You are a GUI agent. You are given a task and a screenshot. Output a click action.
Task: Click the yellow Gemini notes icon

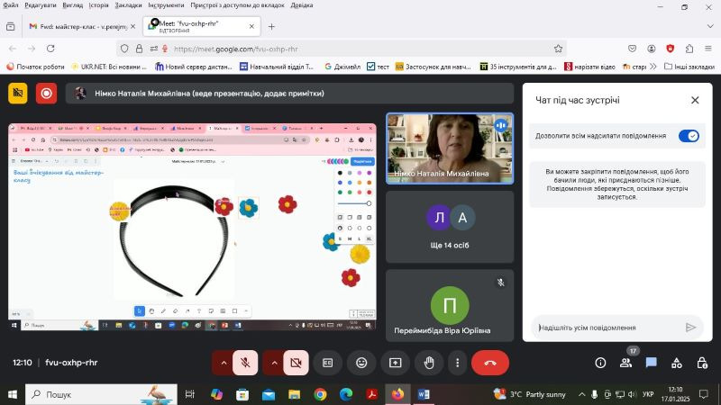[x=18, y=94]
